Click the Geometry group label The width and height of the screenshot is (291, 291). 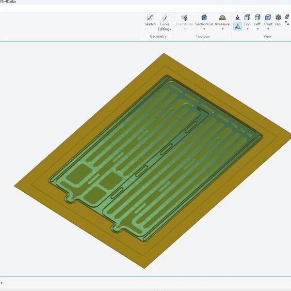(158, 36)
